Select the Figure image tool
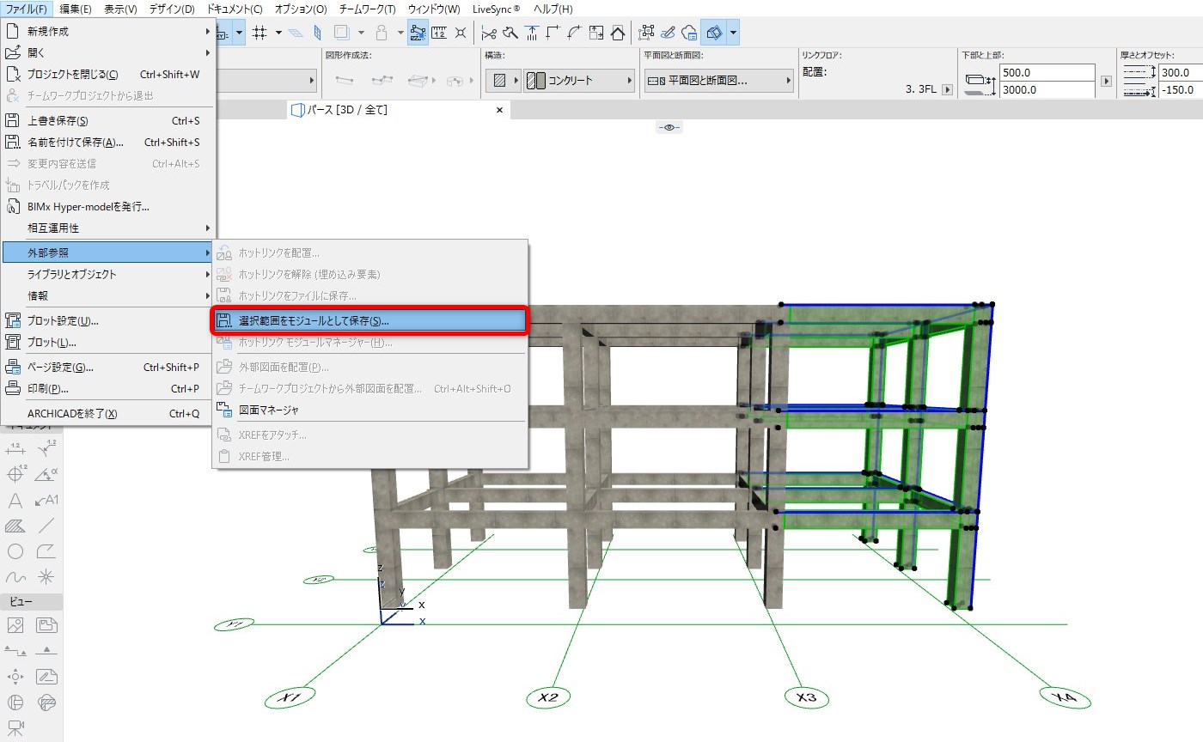1203x742 pixels. (15, 625)
